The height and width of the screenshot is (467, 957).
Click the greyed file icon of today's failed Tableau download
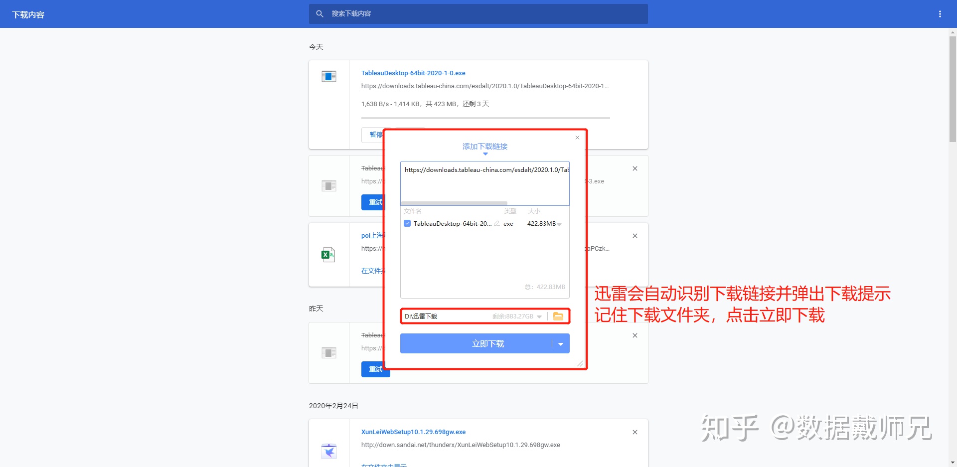tap(329, 186)
